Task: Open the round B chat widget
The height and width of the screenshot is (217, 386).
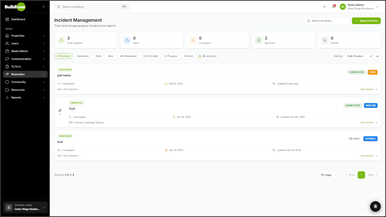Action: tap(375, 206)
